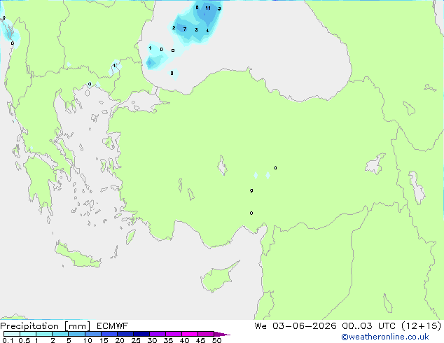Click the '30' legend scale label
This screenshot has width=444, height=343.
152,340
